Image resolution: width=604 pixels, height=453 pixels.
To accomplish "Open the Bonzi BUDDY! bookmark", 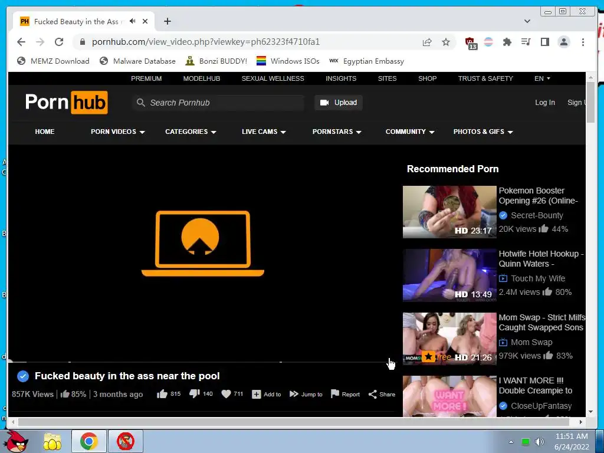I will tap(216, 61).
